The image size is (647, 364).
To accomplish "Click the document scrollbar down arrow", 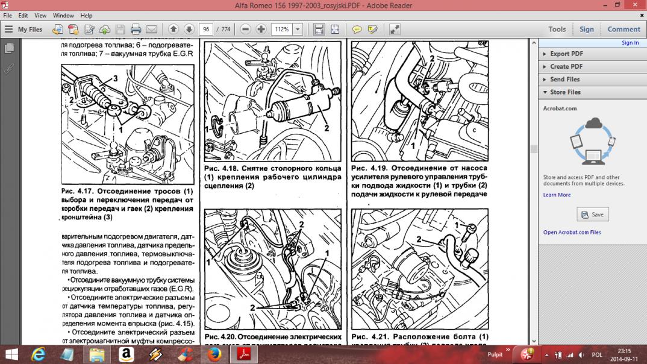I will click(534, 341).
